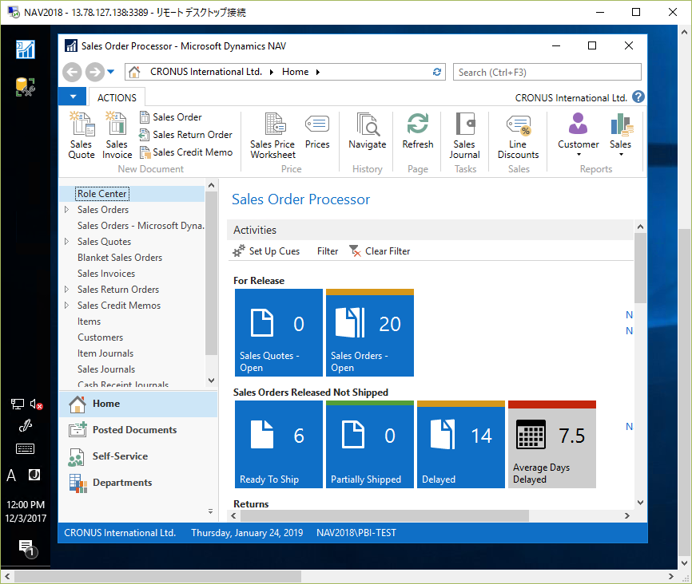The width and height of the screenshot is (692, 584).
Task: Click the home icon in address bar
Action: 134,72
